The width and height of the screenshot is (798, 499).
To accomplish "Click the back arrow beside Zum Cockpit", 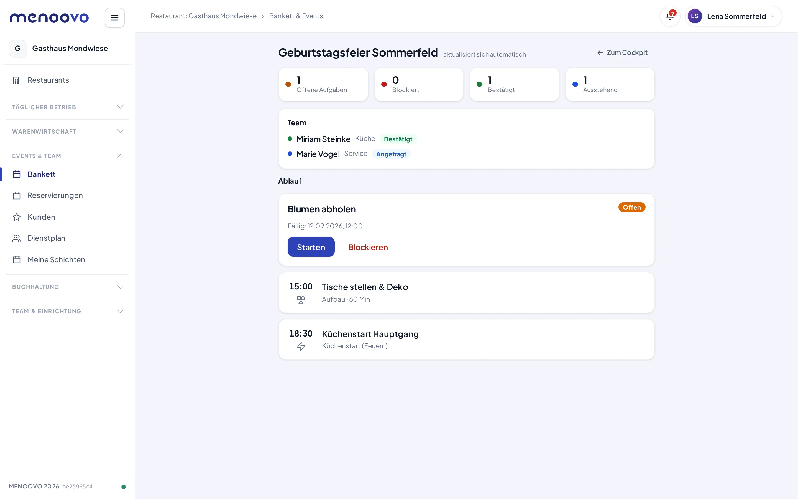I will coord(600,53).
